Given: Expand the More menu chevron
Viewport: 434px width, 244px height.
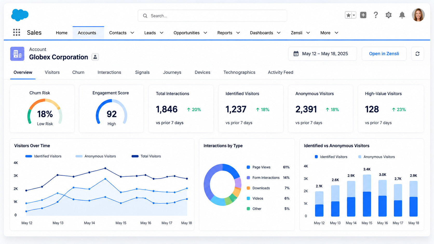Looking at the screenshot, I should click(336, 33).
